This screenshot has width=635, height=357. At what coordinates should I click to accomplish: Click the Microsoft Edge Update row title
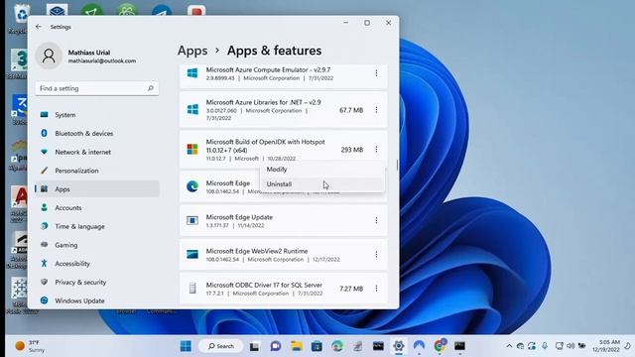pyautogui.click(x=239, y=217)
